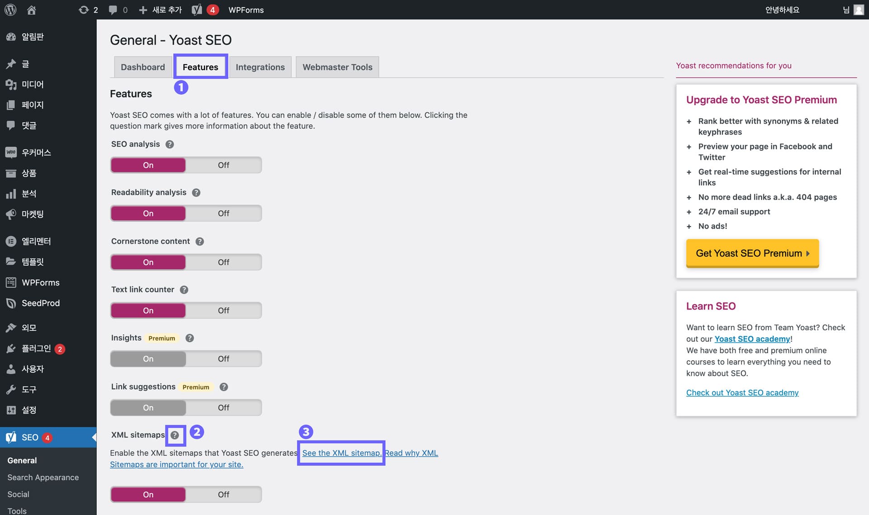Click the Yoast icon in admin bar
The height and width of the screenshot is (515, 869).
(197, 10)
